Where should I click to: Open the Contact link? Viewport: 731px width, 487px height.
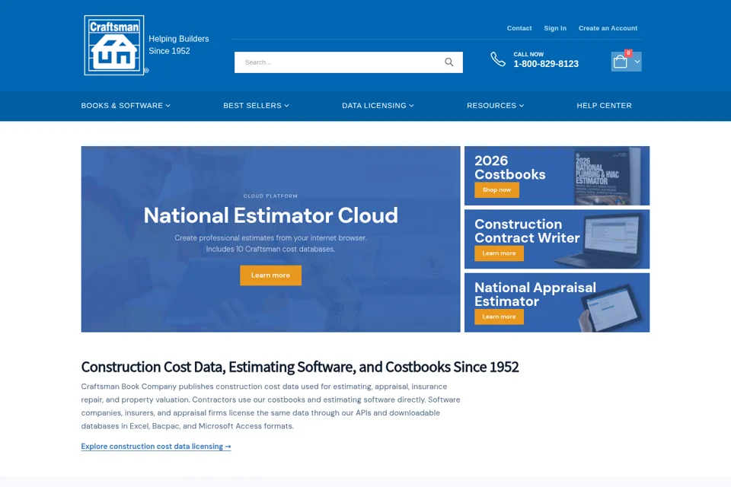[x=519, y=28]
